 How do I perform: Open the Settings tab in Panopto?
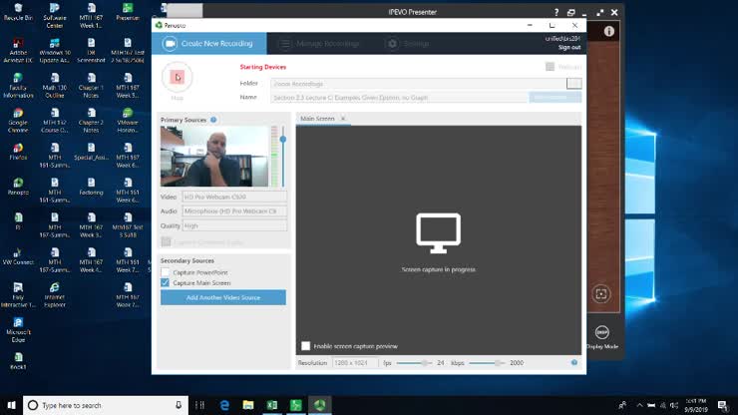[x=407, y=44]
